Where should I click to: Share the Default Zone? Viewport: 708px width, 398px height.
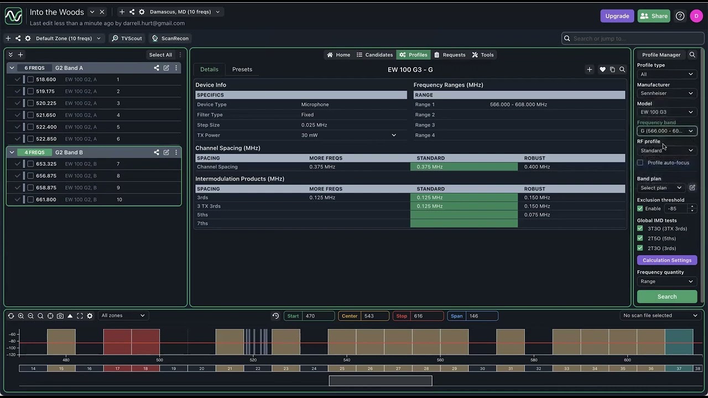pyautogui.click(x=18, y=38)
